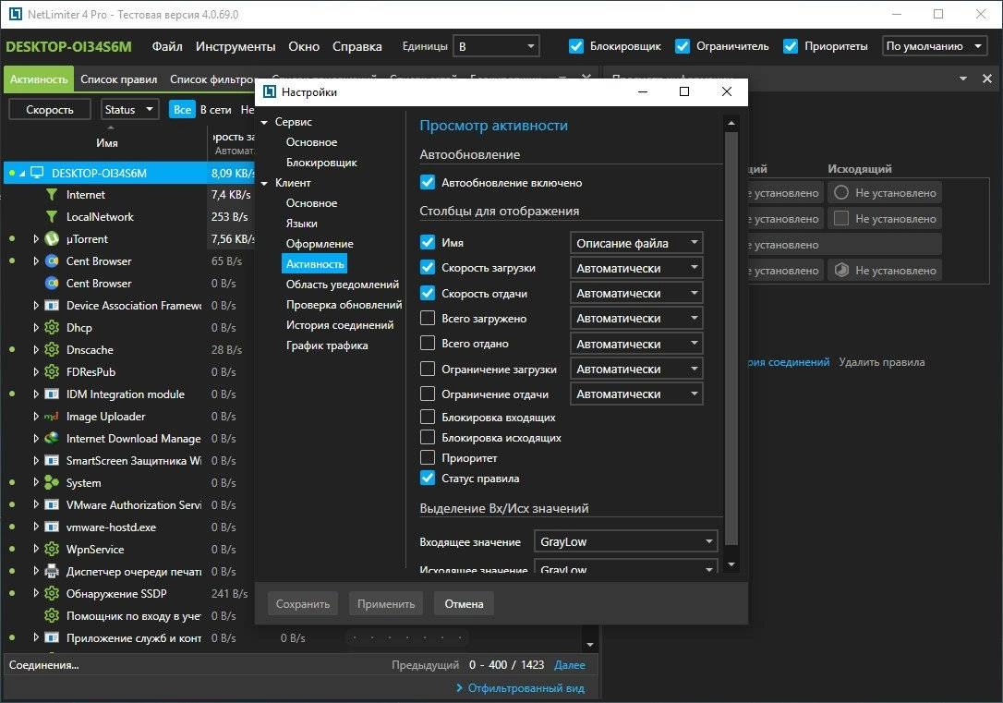Click the Сохранить button
This screenshot has height=703, width=1003.
303,604
